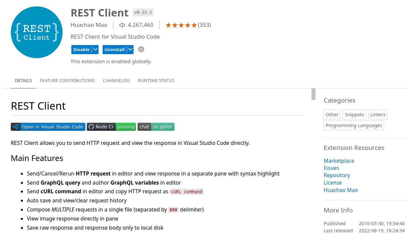The width and height of the screenshot is (408, 234).
Task: Click 'REST Client for Visual Studio Code' description
Action: (115, 37)
